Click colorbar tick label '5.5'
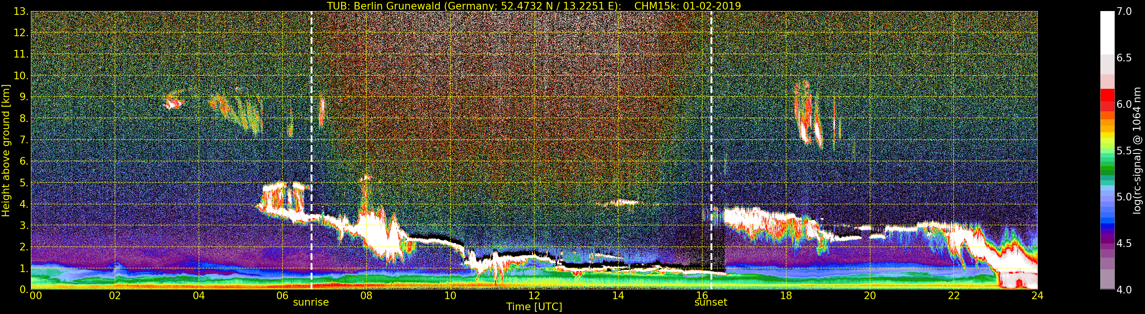The image size is (1145, 314). coord(1124,151)
